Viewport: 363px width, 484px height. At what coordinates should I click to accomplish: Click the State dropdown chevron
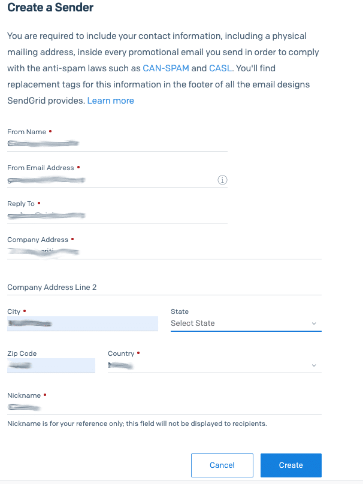coord(313,323)
